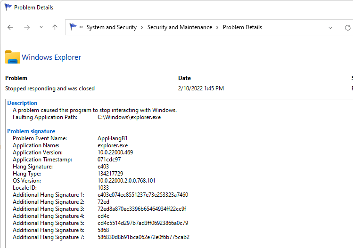Go forward with the right arrow button
The image size is (353, 248).
coord(27,27)
